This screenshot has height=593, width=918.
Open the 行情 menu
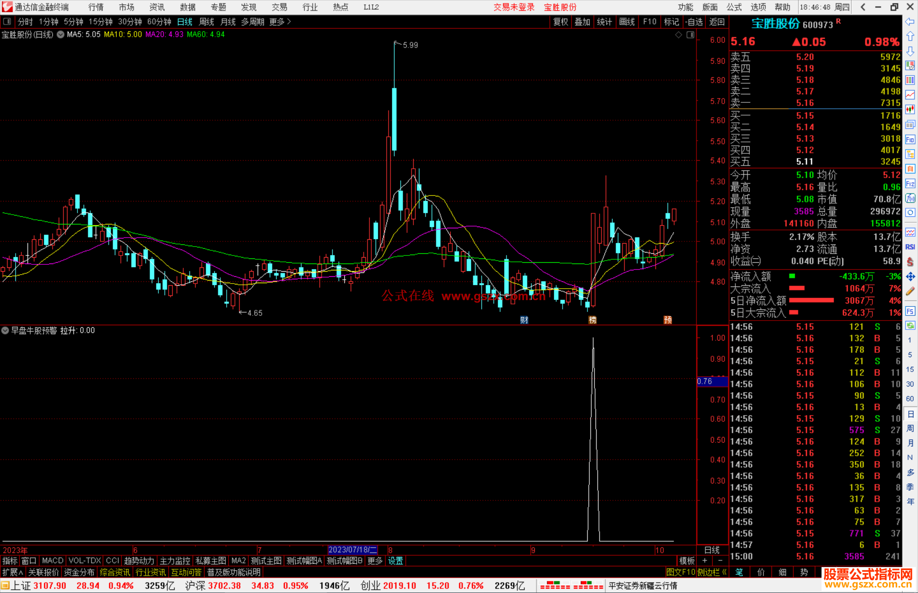click(x=96, y=7)
